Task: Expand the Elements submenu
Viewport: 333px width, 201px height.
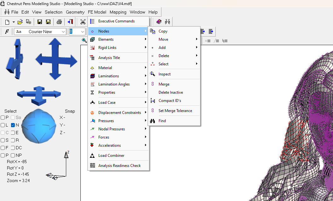Action: [119, 39]
